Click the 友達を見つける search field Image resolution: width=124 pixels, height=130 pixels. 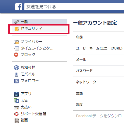point(74,7)
